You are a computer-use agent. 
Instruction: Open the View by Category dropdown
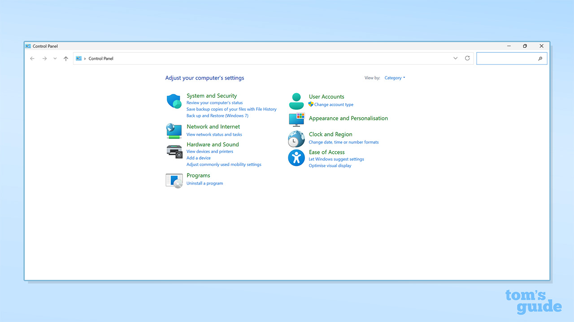[x=395, y=78]
